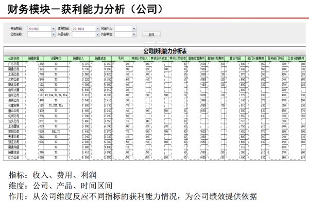
Task: Select the 湖南公司 row name cell
Action: click(x=13, y=100)
